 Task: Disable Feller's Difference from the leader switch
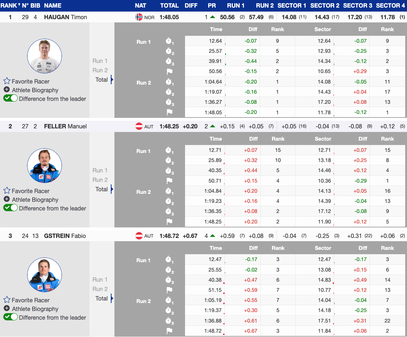click(11, 208)
